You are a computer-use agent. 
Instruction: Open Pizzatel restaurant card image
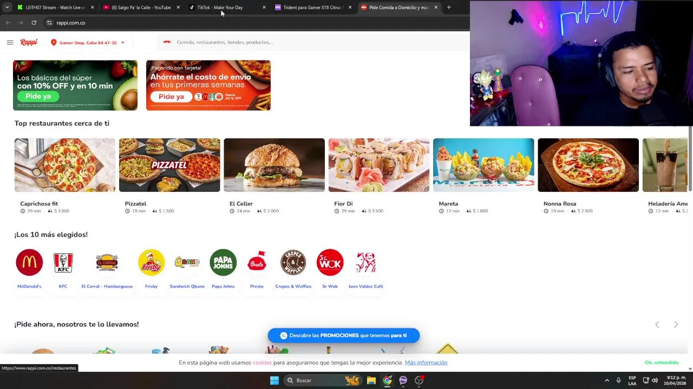point(169,165)
